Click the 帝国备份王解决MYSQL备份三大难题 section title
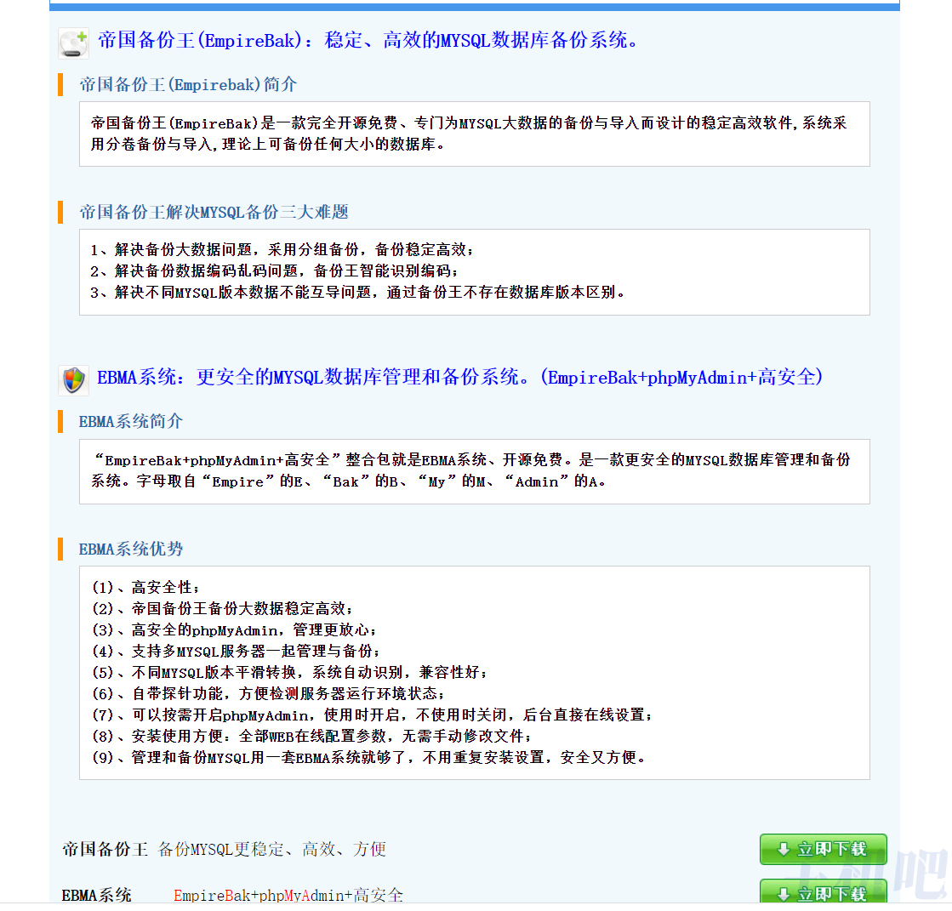Image resolution: width=952 pixels, height=911 pixels. point(214,212)
